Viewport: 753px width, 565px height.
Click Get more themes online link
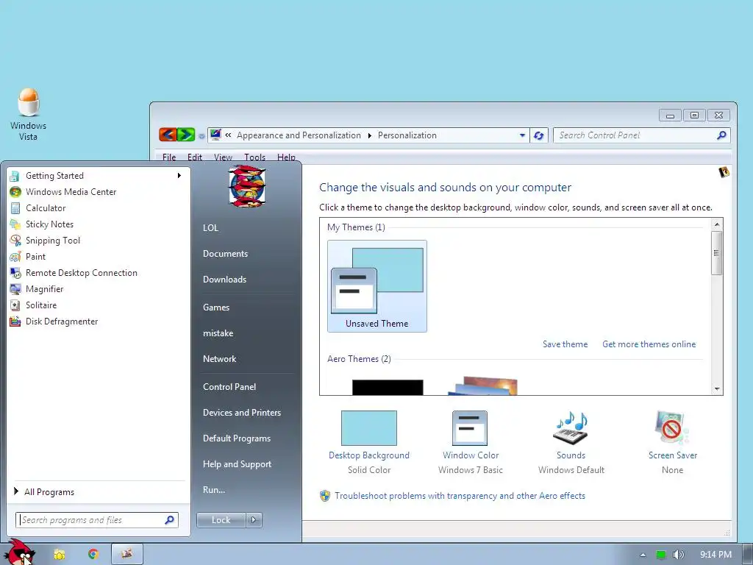[x=649, y=344]
